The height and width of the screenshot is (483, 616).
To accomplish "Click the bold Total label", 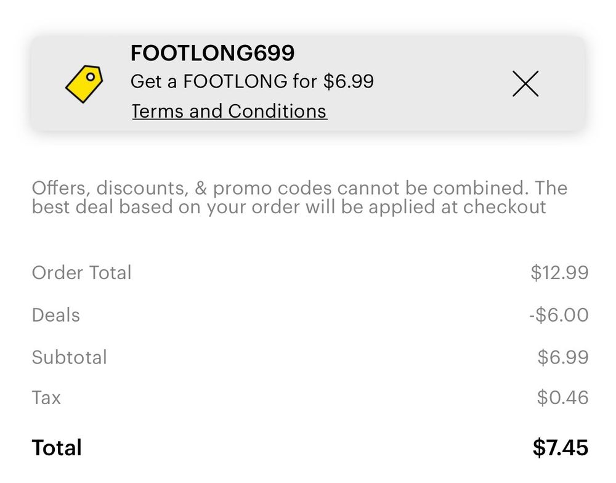I will coord(57,448).
